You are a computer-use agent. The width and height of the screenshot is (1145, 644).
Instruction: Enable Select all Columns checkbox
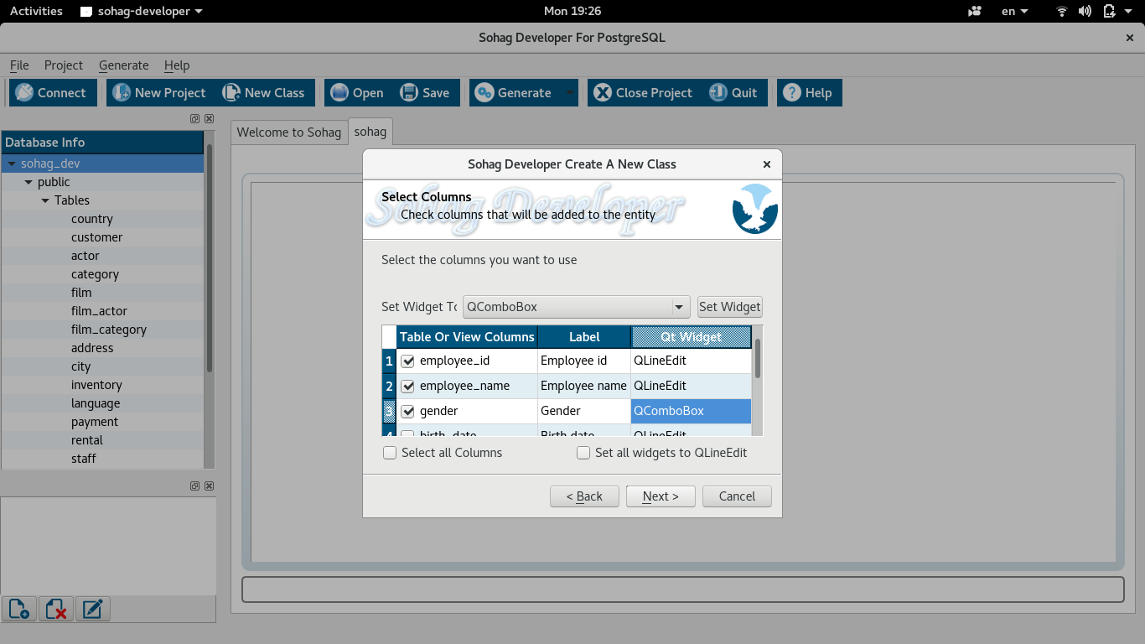click(x=390, y=453)
